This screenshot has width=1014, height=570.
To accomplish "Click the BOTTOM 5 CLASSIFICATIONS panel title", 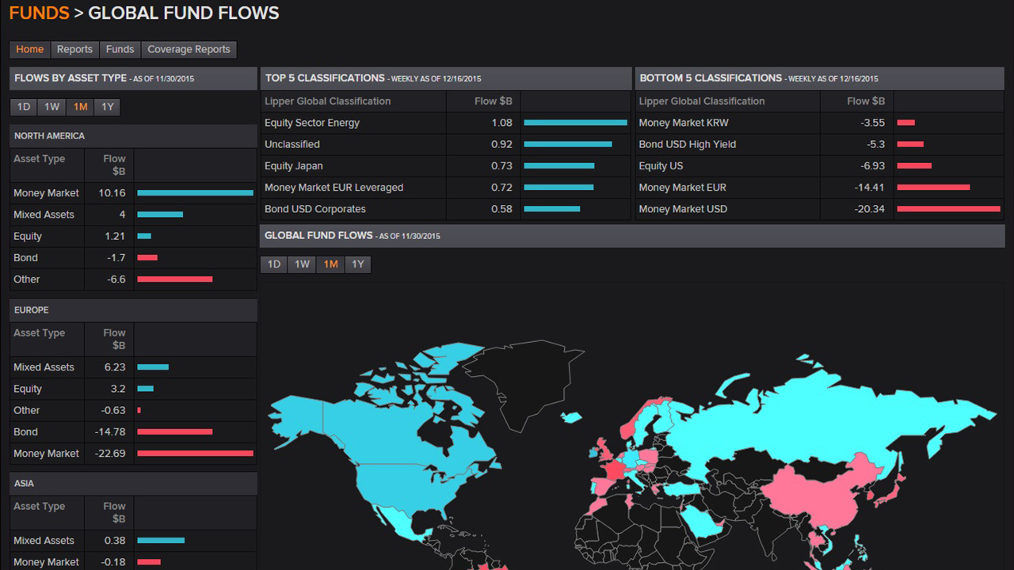I will [x=711, y=78].
